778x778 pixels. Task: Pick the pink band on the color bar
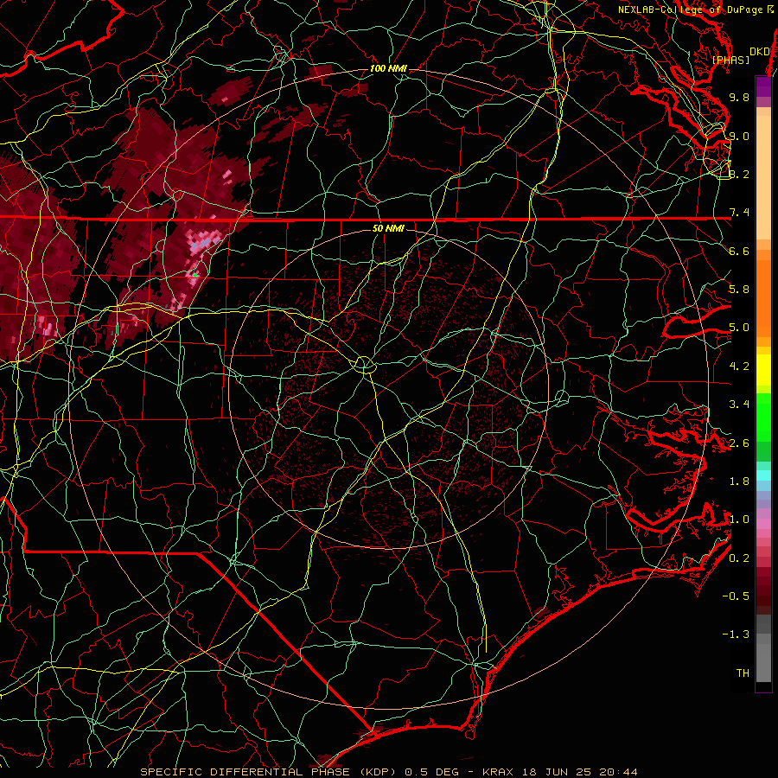tap(763, 524)
